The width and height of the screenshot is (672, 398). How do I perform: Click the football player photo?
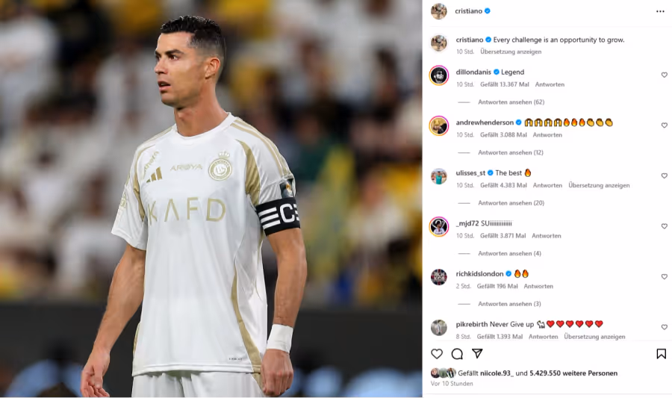click(211, 199)
